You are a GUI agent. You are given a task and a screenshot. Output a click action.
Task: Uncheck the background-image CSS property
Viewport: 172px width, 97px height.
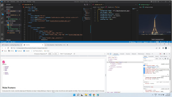coord(144,65)
